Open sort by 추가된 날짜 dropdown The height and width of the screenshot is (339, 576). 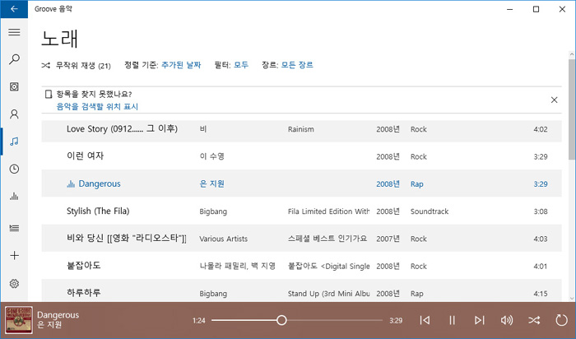click(181, 65)
